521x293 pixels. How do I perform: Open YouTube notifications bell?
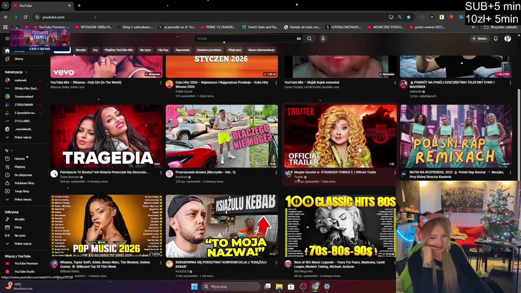[496, 39]
